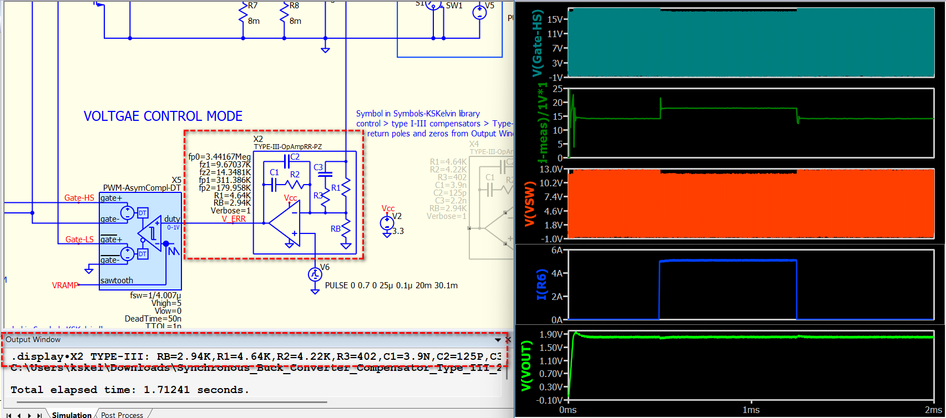Image resolution: width=946 pixels, height=418 pixels.
Task: Click the 1ms time axis label
Action: 751,410
